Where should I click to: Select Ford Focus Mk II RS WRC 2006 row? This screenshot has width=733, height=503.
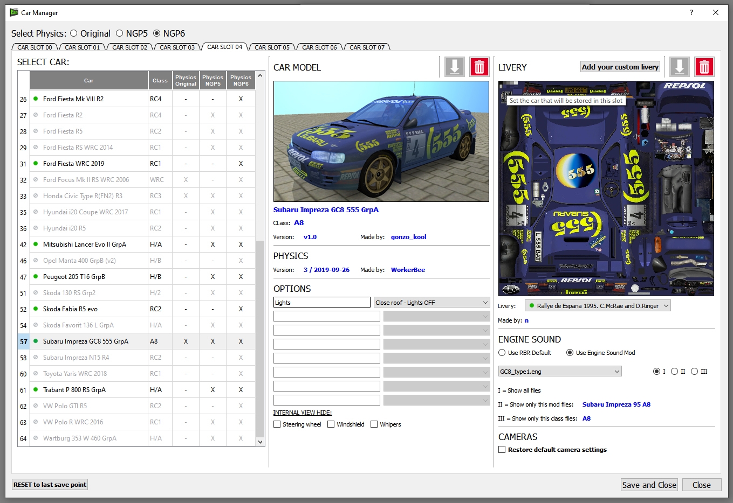pos(136,180)
